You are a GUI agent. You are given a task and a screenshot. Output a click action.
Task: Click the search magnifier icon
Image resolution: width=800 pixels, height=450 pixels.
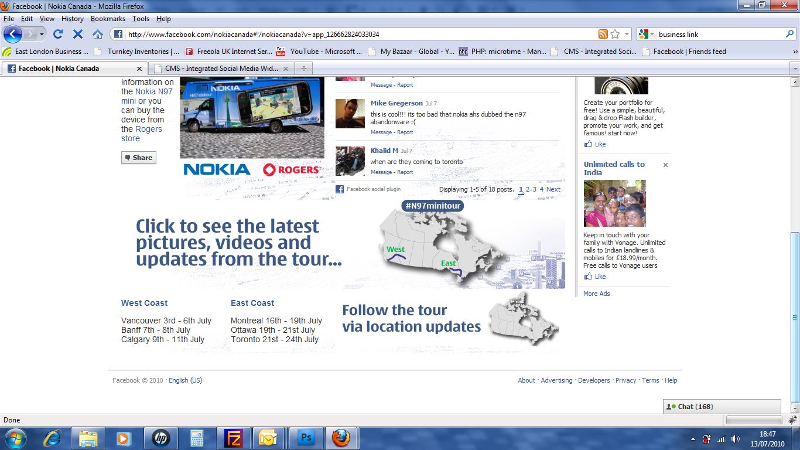(789, 34)
